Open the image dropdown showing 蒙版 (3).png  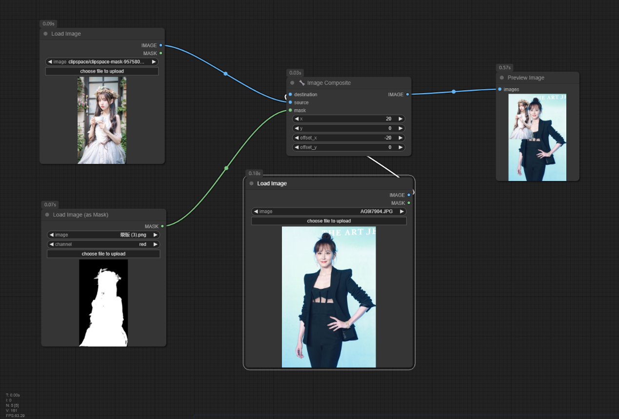click(103, 235)
